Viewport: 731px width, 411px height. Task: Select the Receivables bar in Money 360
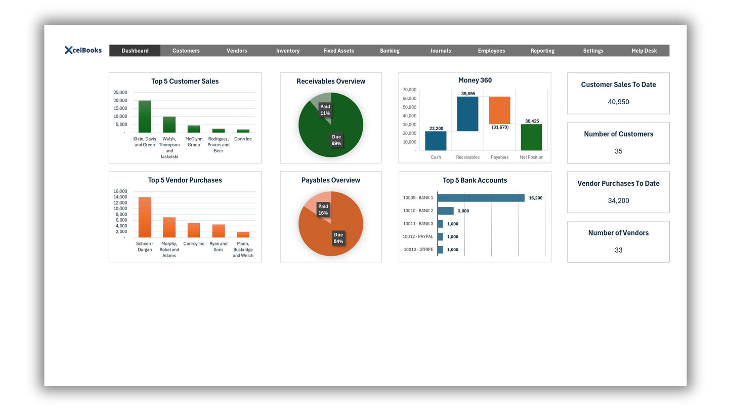tap(467, 114)
